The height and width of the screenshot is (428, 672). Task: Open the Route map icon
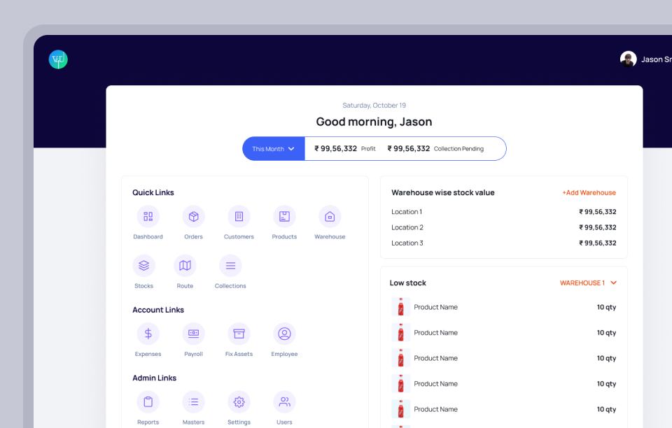(185, 266)
